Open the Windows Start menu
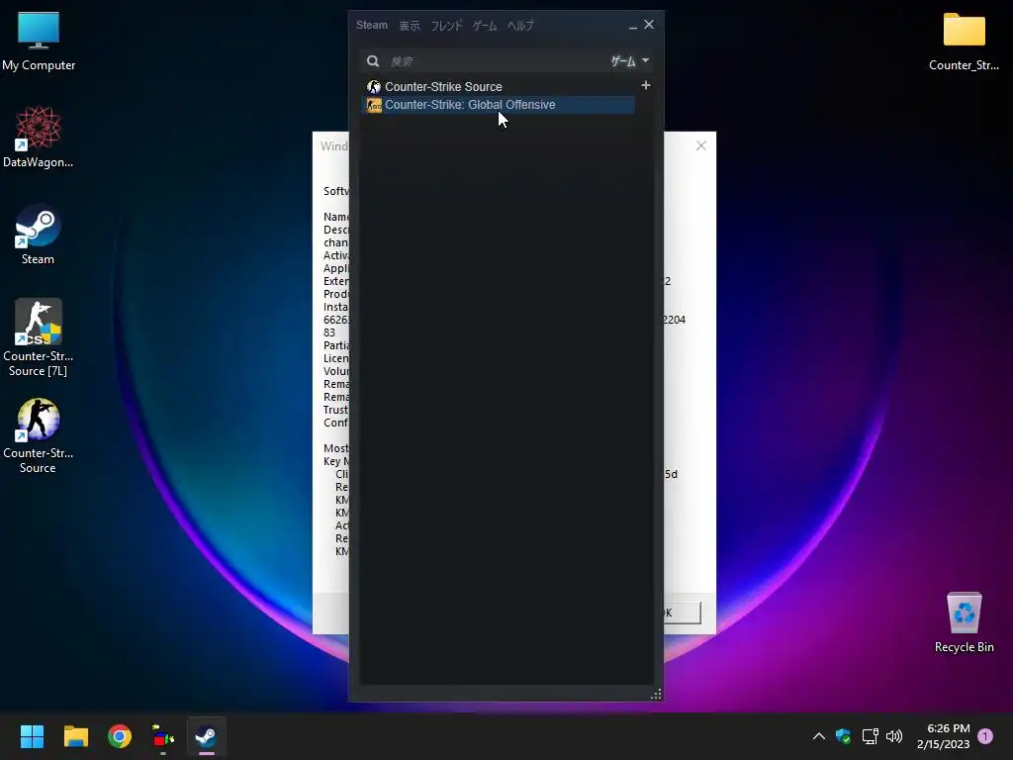Image resolution: width=1013 pixels, height=760 pixels. point(32,736)
